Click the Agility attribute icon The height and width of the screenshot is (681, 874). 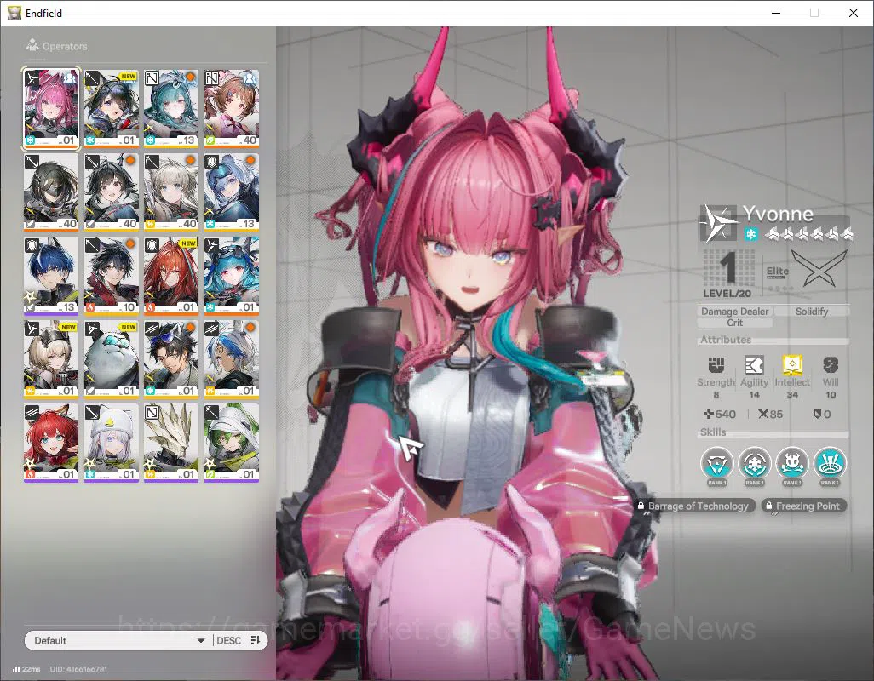[x=754, y=364]
